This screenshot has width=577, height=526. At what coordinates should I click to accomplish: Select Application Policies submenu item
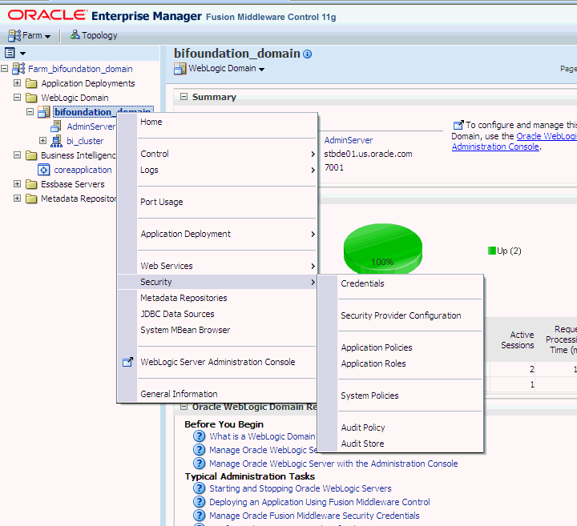[x=401, y=347]
